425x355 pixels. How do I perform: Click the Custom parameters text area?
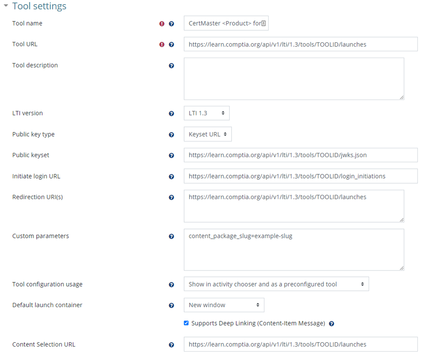coord(294,250)
